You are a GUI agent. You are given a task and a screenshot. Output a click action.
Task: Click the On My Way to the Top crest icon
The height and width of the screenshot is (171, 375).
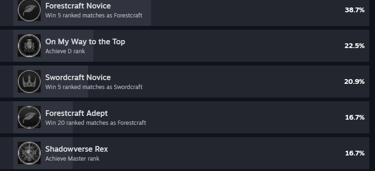click(x=29, y=46)
